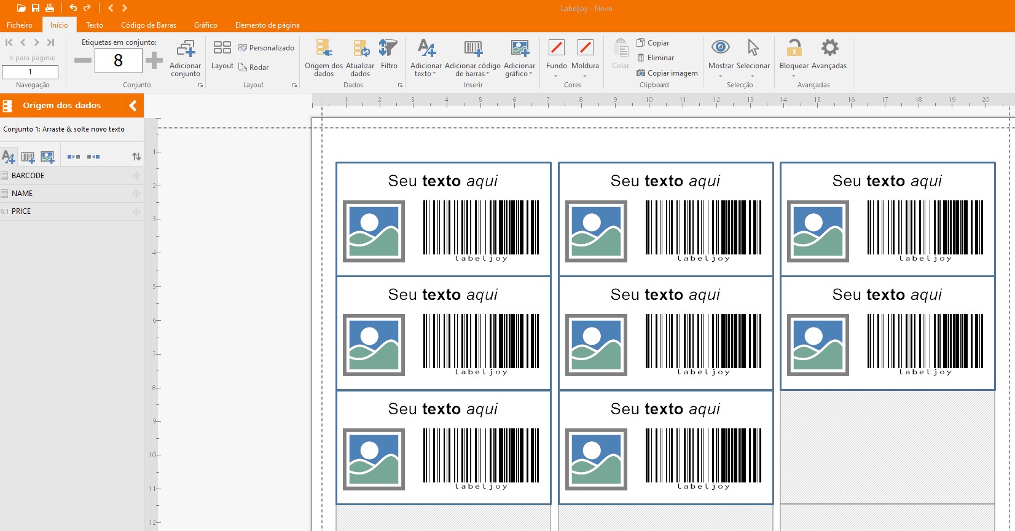Toggle the Mostrar visibility eye
Viewport: 1015px width, 531px height.
point(720,48)
